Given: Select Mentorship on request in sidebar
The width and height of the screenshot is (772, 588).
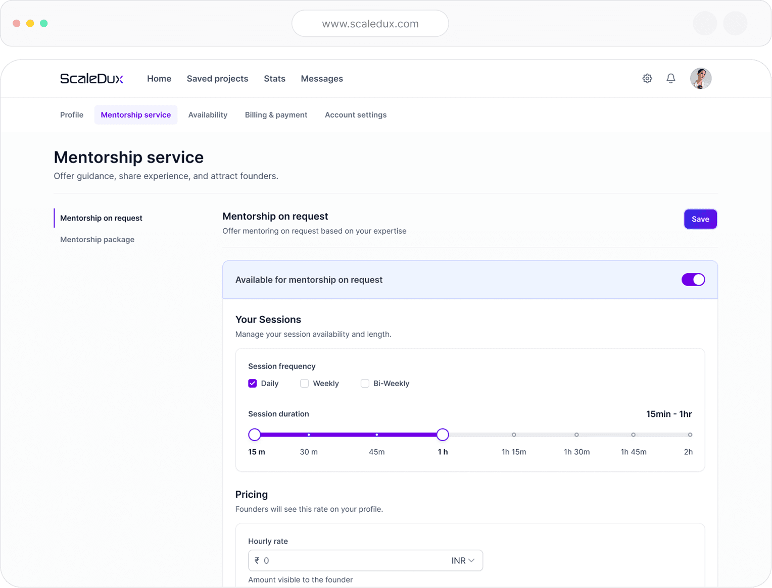Looking at the screenshot, I should (101, 218).
